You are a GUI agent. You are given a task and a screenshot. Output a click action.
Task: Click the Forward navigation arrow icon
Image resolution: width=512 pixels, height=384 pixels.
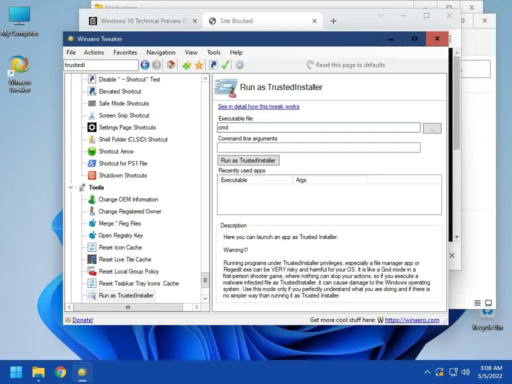pos(156,65)
